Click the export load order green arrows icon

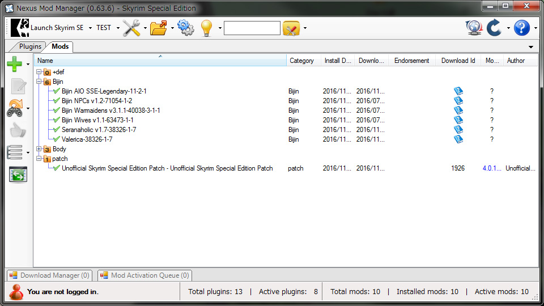click(x=18, y=175)
